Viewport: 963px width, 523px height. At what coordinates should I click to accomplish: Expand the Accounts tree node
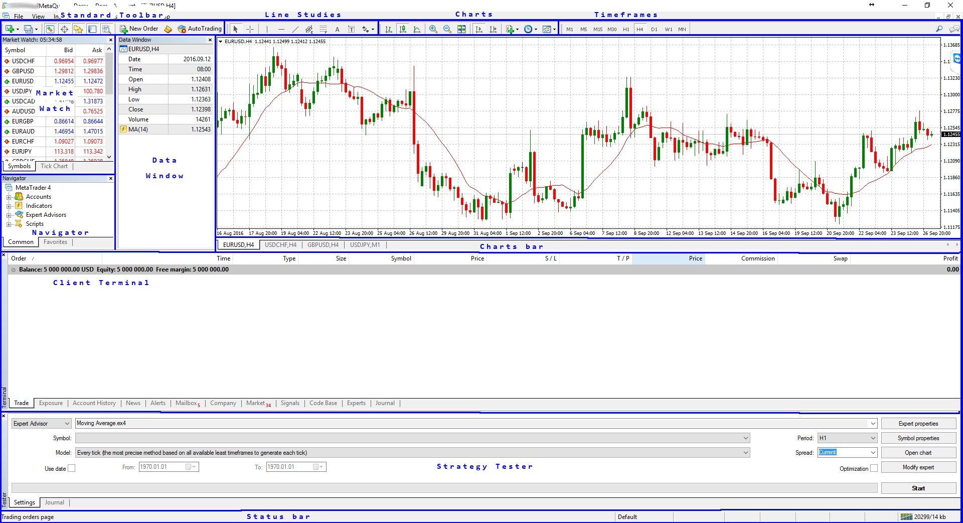[9, 197]
